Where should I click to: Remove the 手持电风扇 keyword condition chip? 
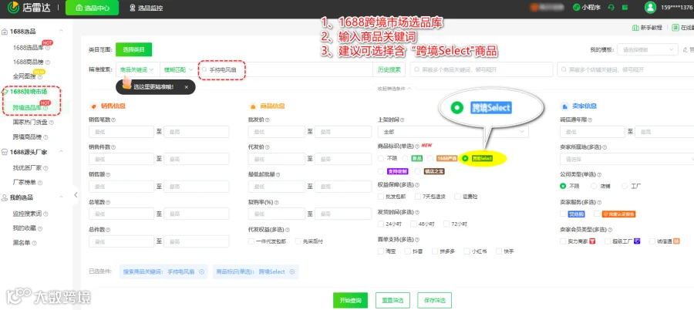tap(201, 272)
